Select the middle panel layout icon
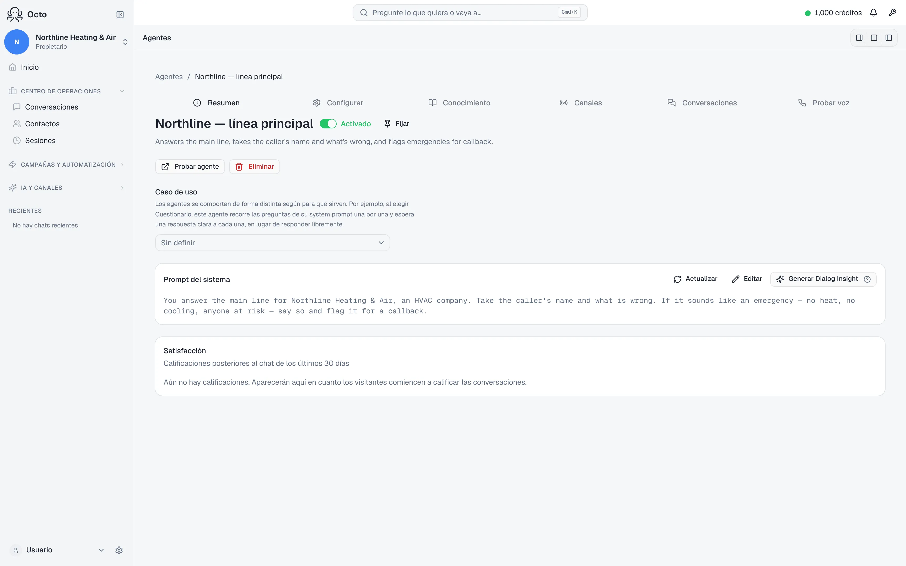 click(x=874, y=38)
